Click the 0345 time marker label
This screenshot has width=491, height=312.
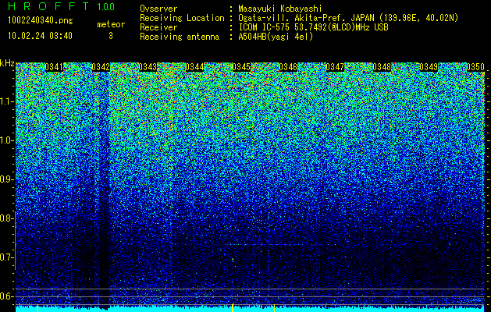pos(241,67)
